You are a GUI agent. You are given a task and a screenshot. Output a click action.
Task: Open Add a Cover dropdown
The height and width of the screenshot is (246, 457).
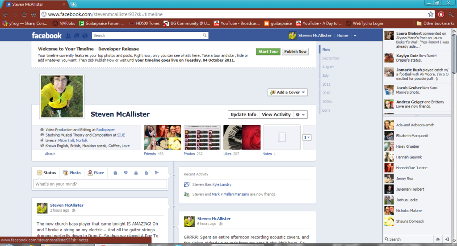coord(288,92)
